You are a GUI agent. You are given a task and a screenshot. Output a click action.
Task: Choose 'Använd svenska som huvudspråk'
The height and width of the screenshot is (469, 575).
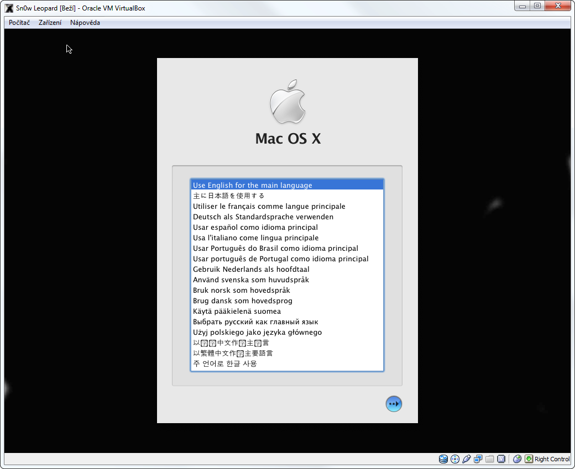click(x=287, y=280)
